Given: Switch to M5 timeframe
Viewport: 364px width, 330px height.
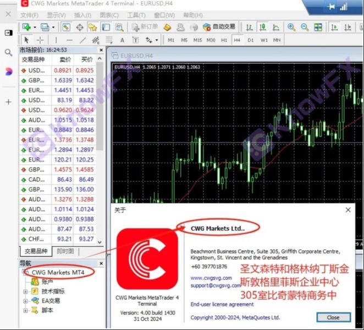Looking at the screenshot, I should click(x=184, y=40).
